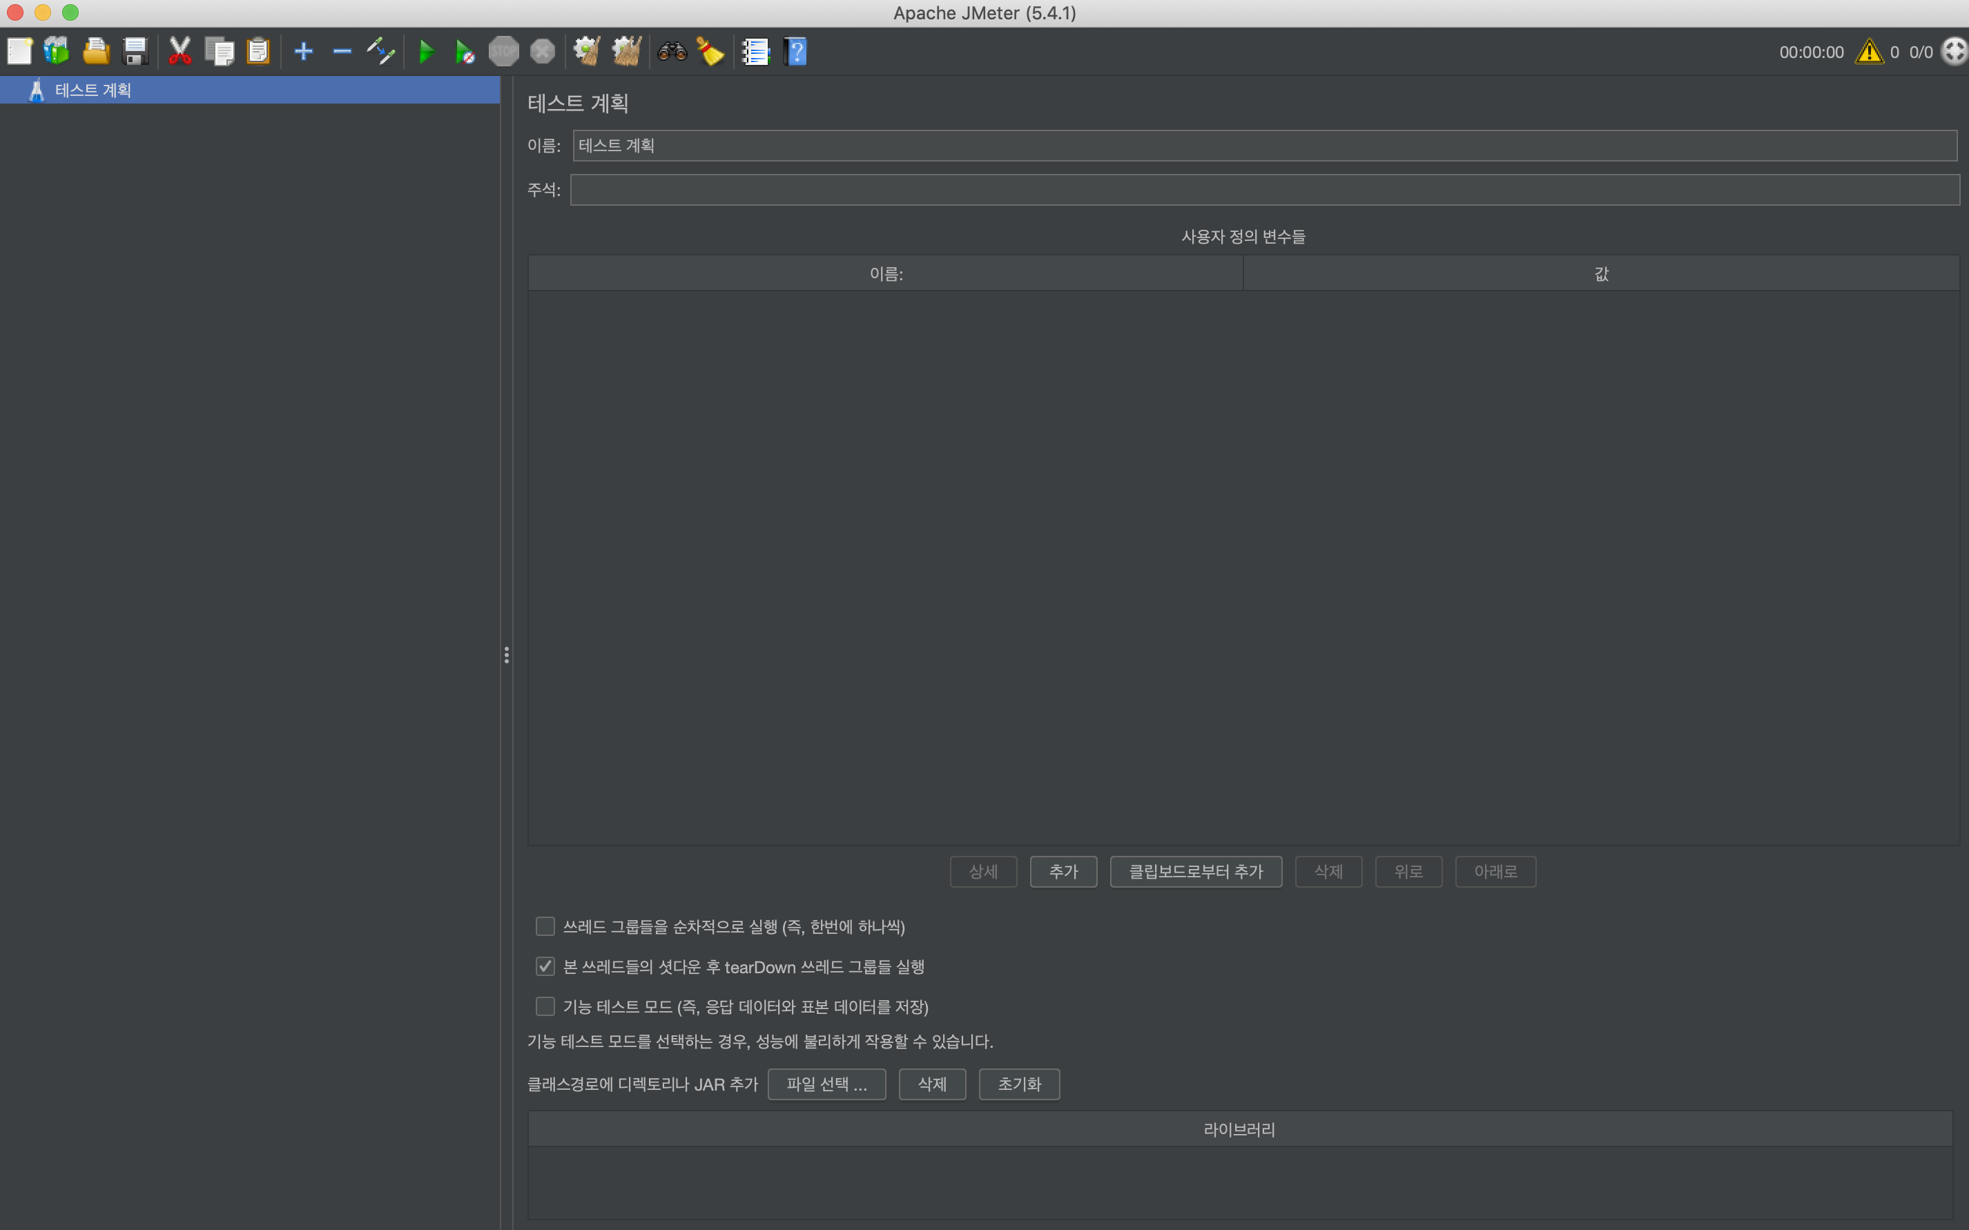This screenshot has height=1230, width=1969.
Task: Enable the functional test mode checkbox
Action: click(545, 1006)
